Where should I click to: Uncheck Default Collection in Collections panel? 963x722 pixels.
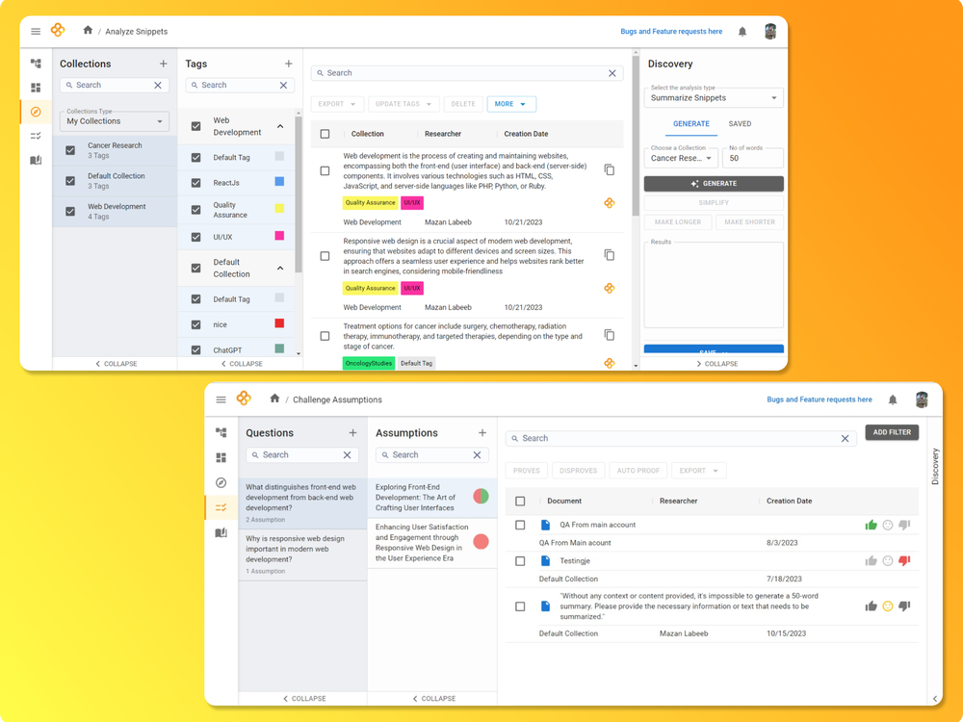(x=70, y=181)
